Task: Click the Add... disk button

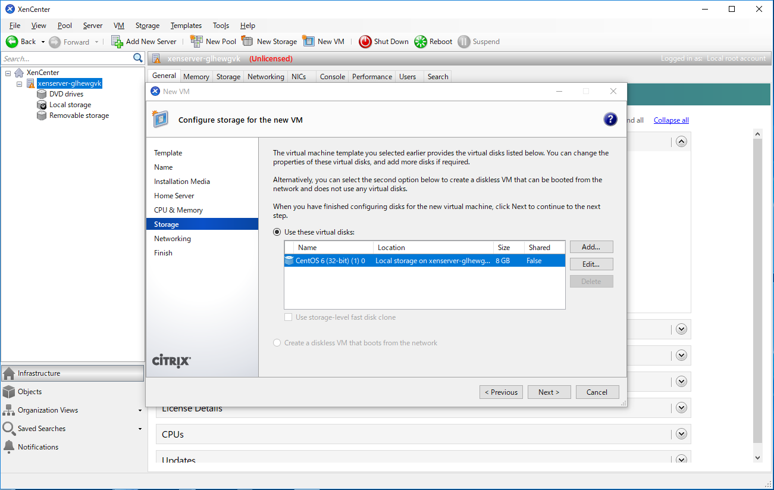Action: tap(591, 246)
